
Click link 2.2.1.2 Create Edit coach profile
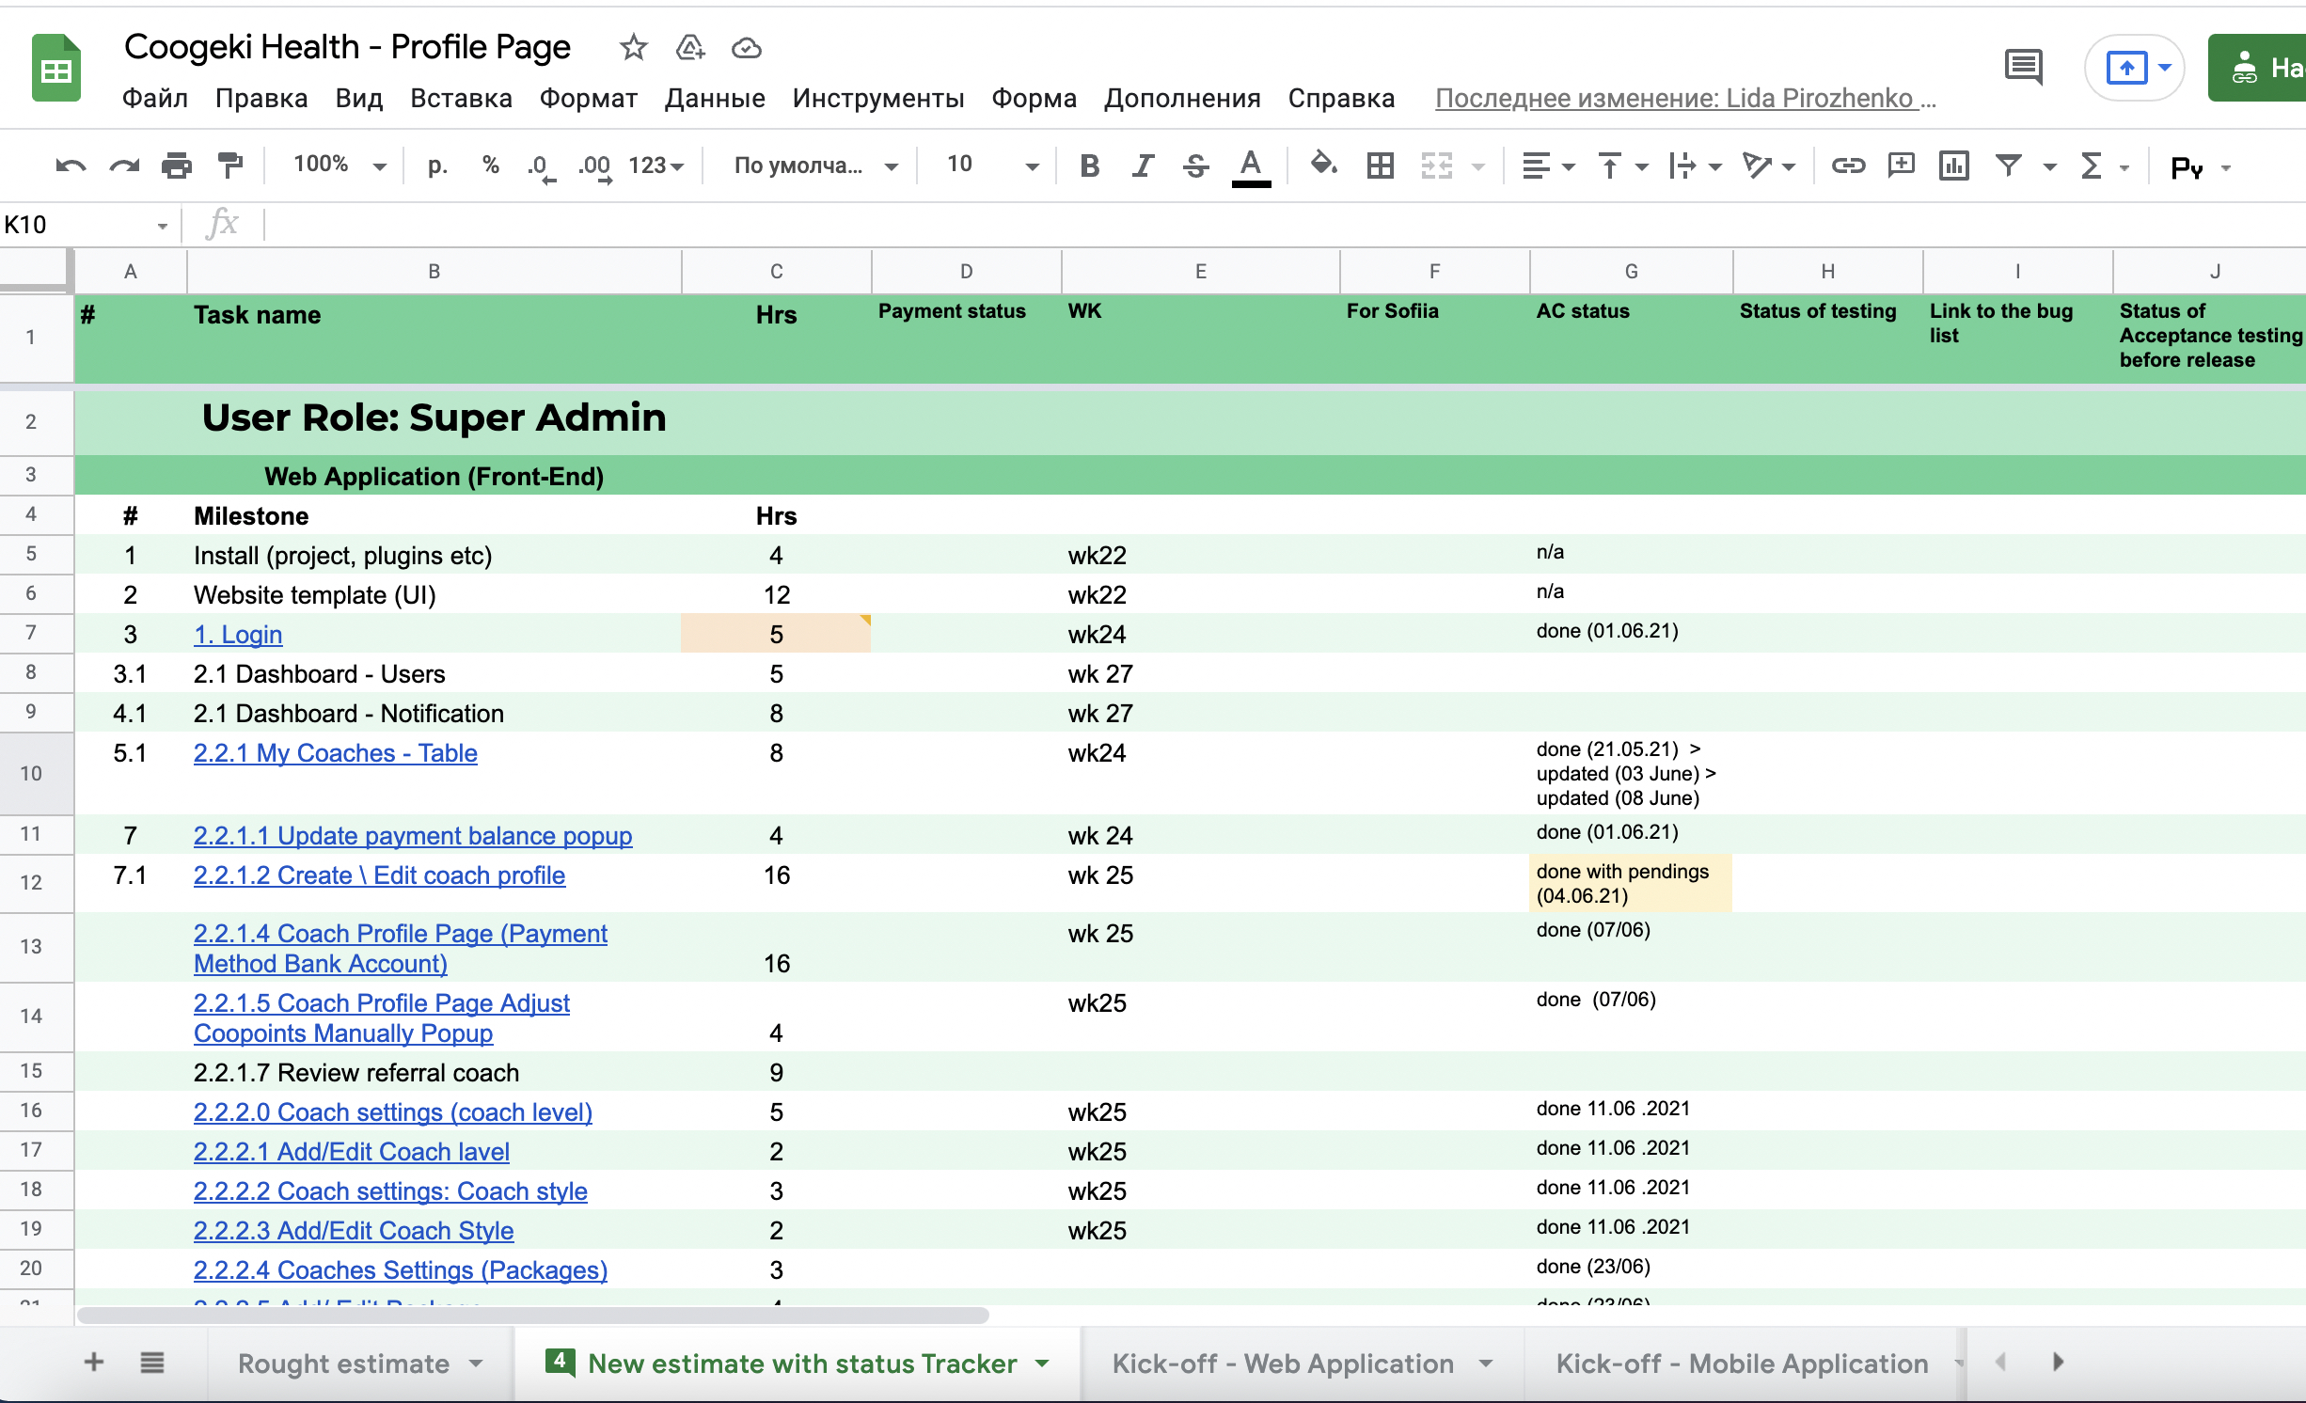pos(379,875)
